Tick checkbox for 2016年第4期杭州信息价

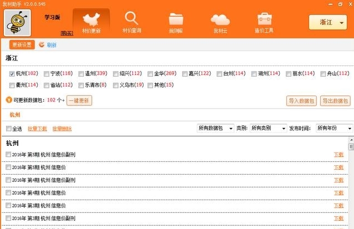8,192
